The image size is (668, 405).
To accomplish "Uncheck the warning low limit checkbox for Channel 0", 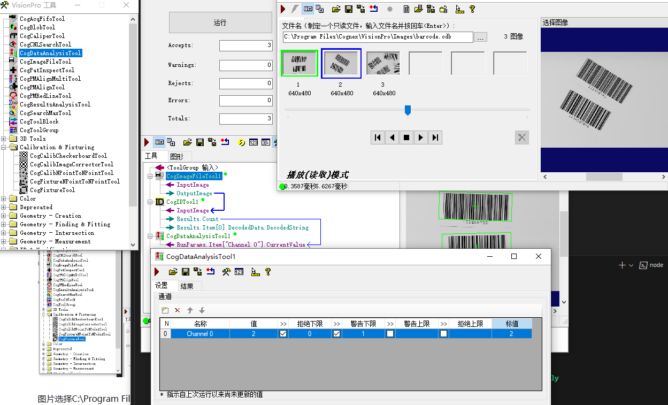I will pos(336,334).
